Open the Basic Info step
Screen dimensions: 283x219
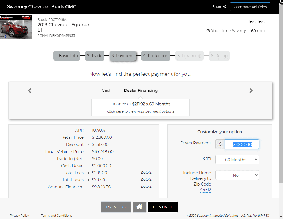[x=67, y=56]
